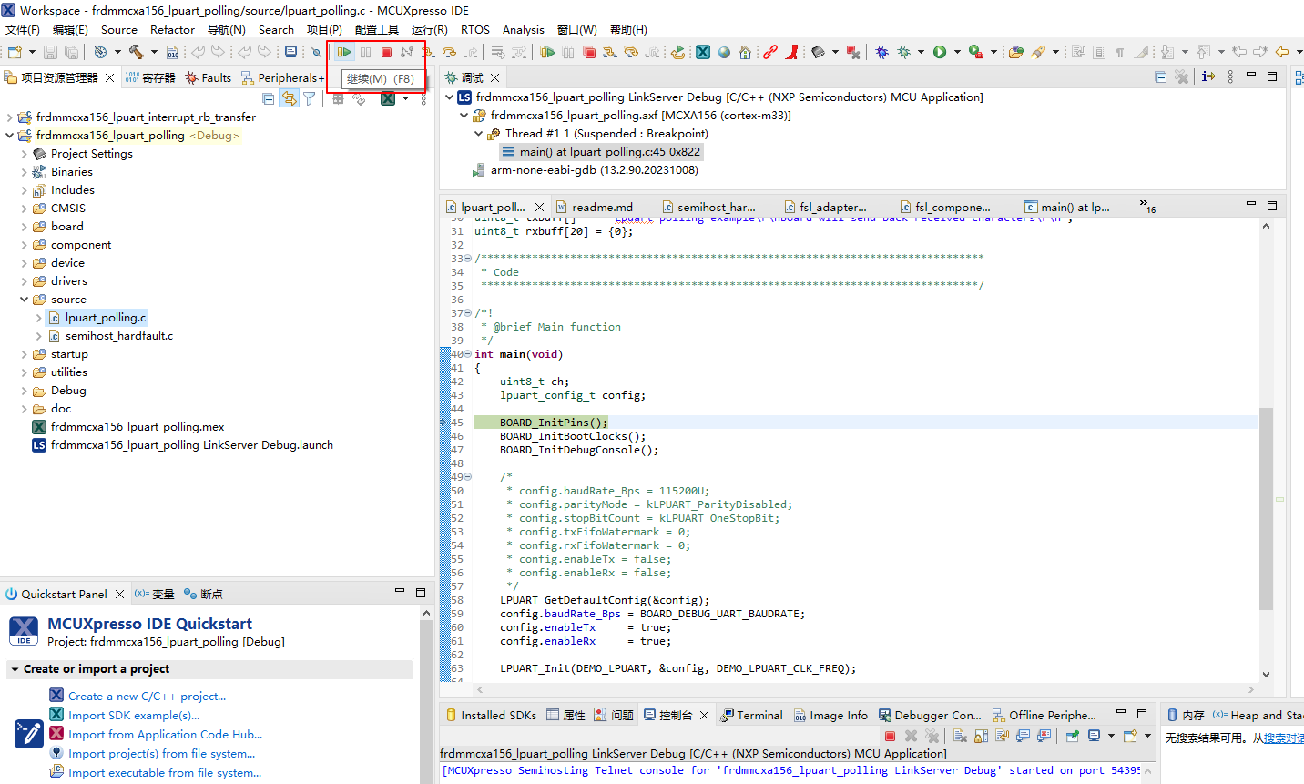Click Import project(s) from file system link
Screen dimensions: 1304x784
coord(161,754)
